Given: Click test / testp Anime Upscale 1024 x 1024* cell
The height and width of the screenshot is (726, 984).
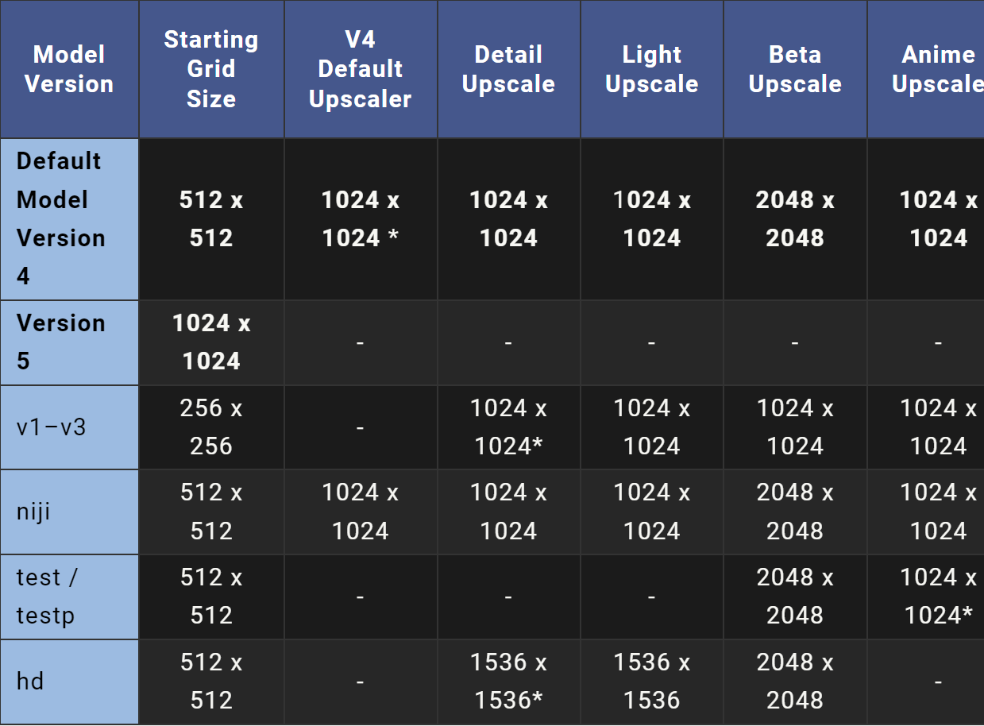Looking at the screenshot, I should (926, 597).
